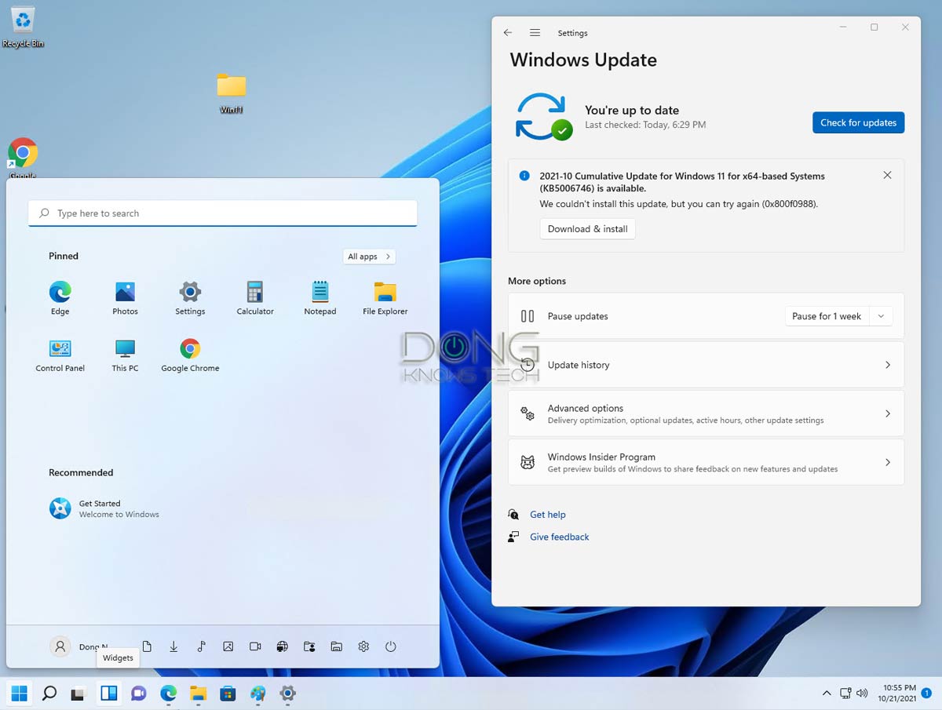Select the Win11 folder on the desktop
This screenshot has height=710, width=942.
pyautogui.click(x=232, y=93)
